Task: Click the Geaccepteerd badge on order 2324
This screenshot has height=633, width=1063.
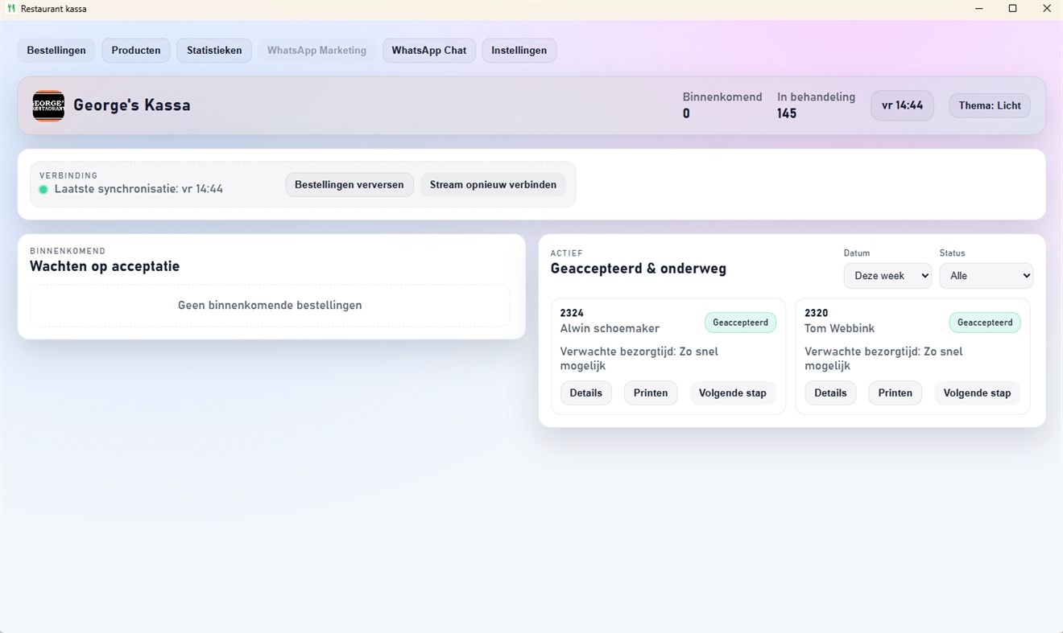Action: pyautogui.click(x=741, y=323)
